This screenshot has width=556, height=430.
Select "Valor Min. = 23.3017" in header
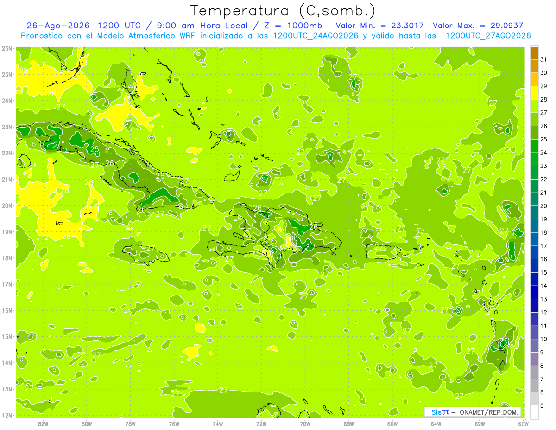380,26
